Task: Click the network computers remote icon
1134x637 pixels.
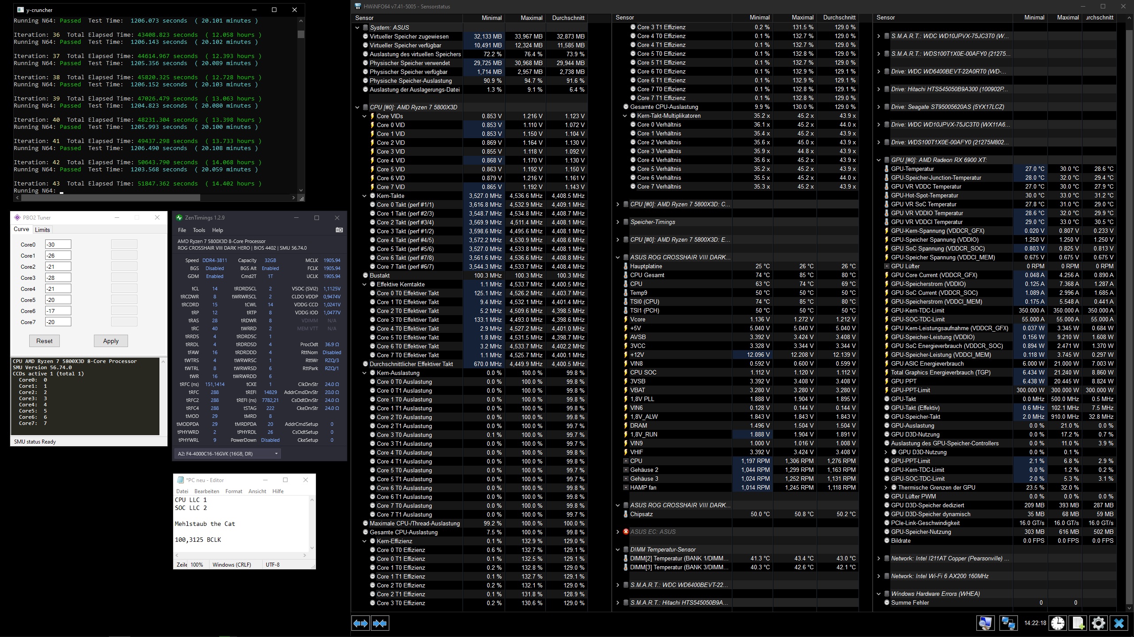Action: (x=1008, y=623)
